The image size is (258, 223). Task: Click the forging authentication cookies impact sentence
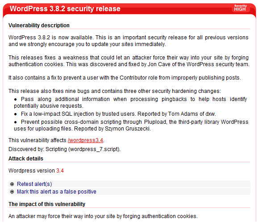103,216
